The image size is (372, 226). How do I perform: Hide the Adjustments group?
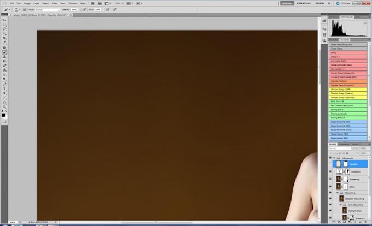tap(330, 158)
